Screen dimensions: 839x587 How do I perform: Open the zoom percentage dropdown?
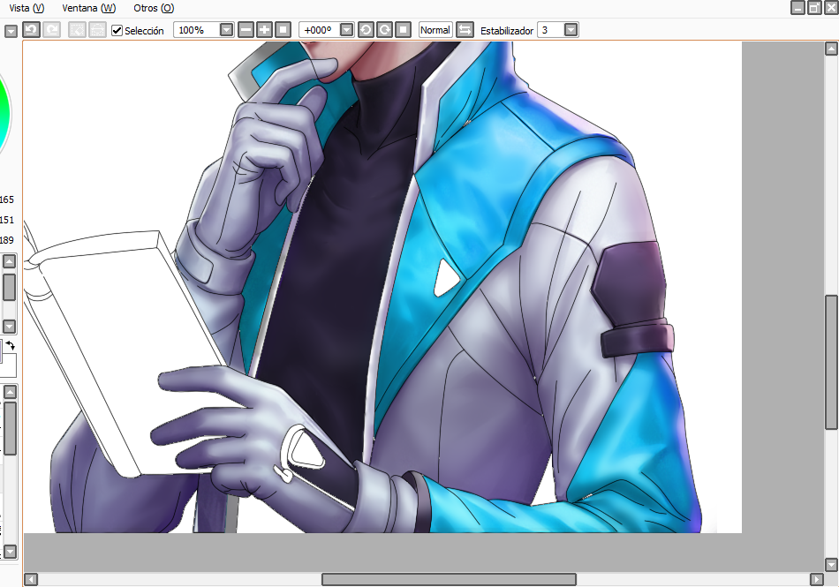tap(227, 30)
